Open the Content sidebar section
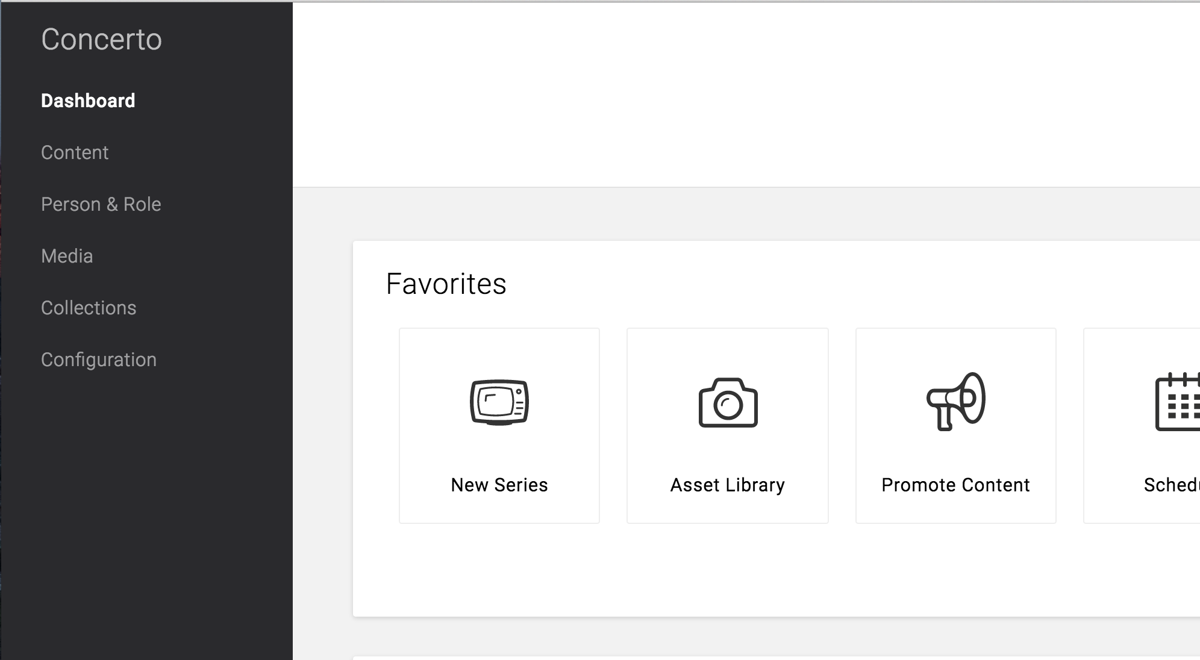The height and width of the screenshot is (660, 1200). click(x=75, y=152)
